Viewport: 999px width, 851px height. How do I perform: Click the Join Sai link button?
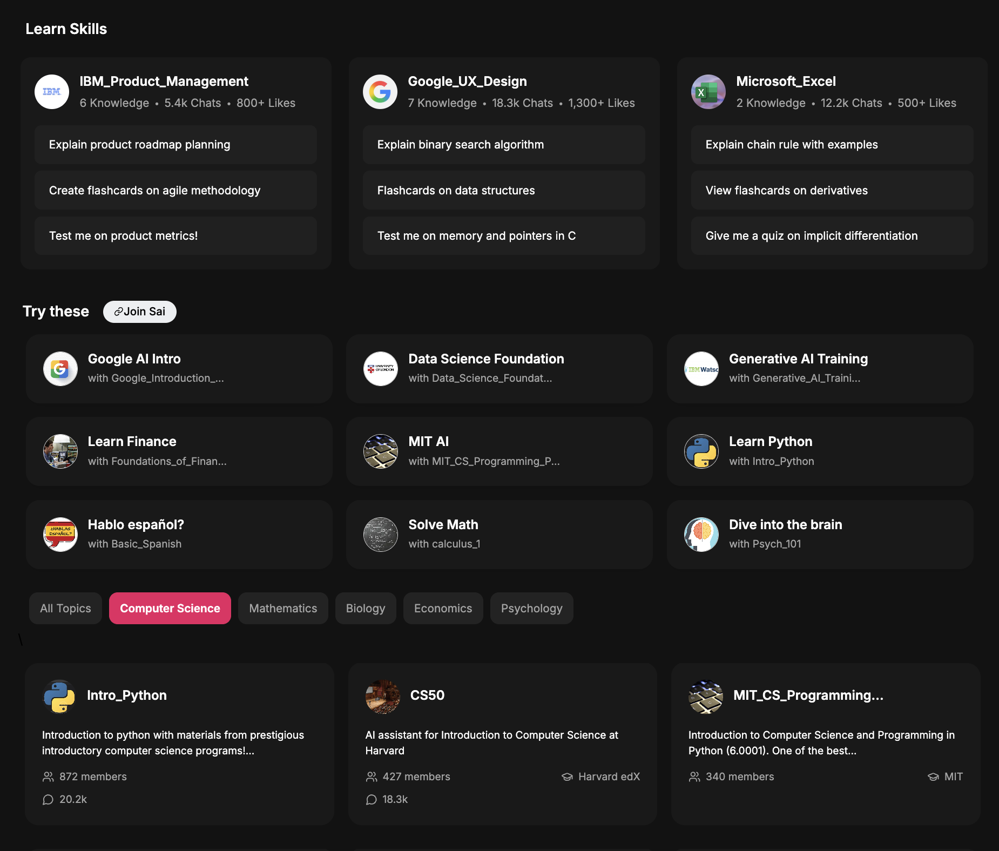140,312
